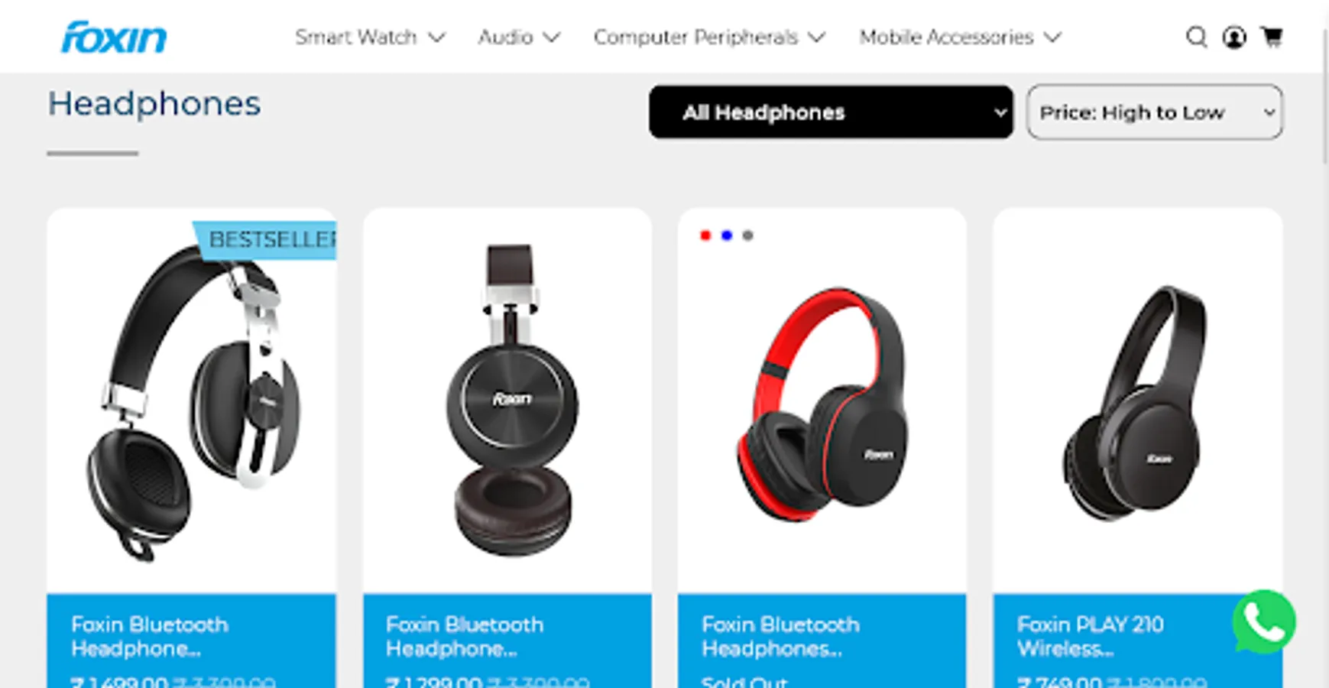Expand the Computer Peripherals menu
1329x688 pixels.
pos(709,37)
